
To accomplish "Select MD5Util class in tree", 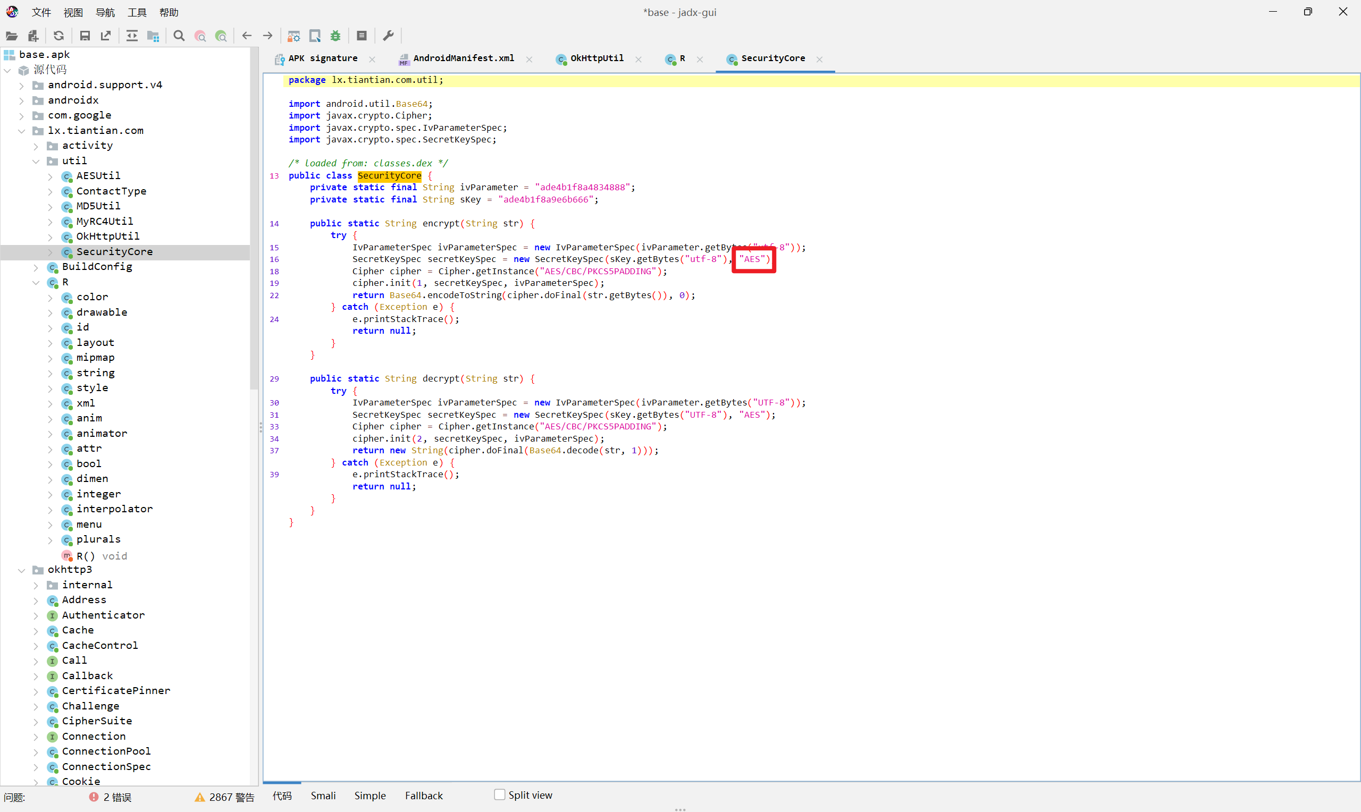I will (x=98, y=206).
